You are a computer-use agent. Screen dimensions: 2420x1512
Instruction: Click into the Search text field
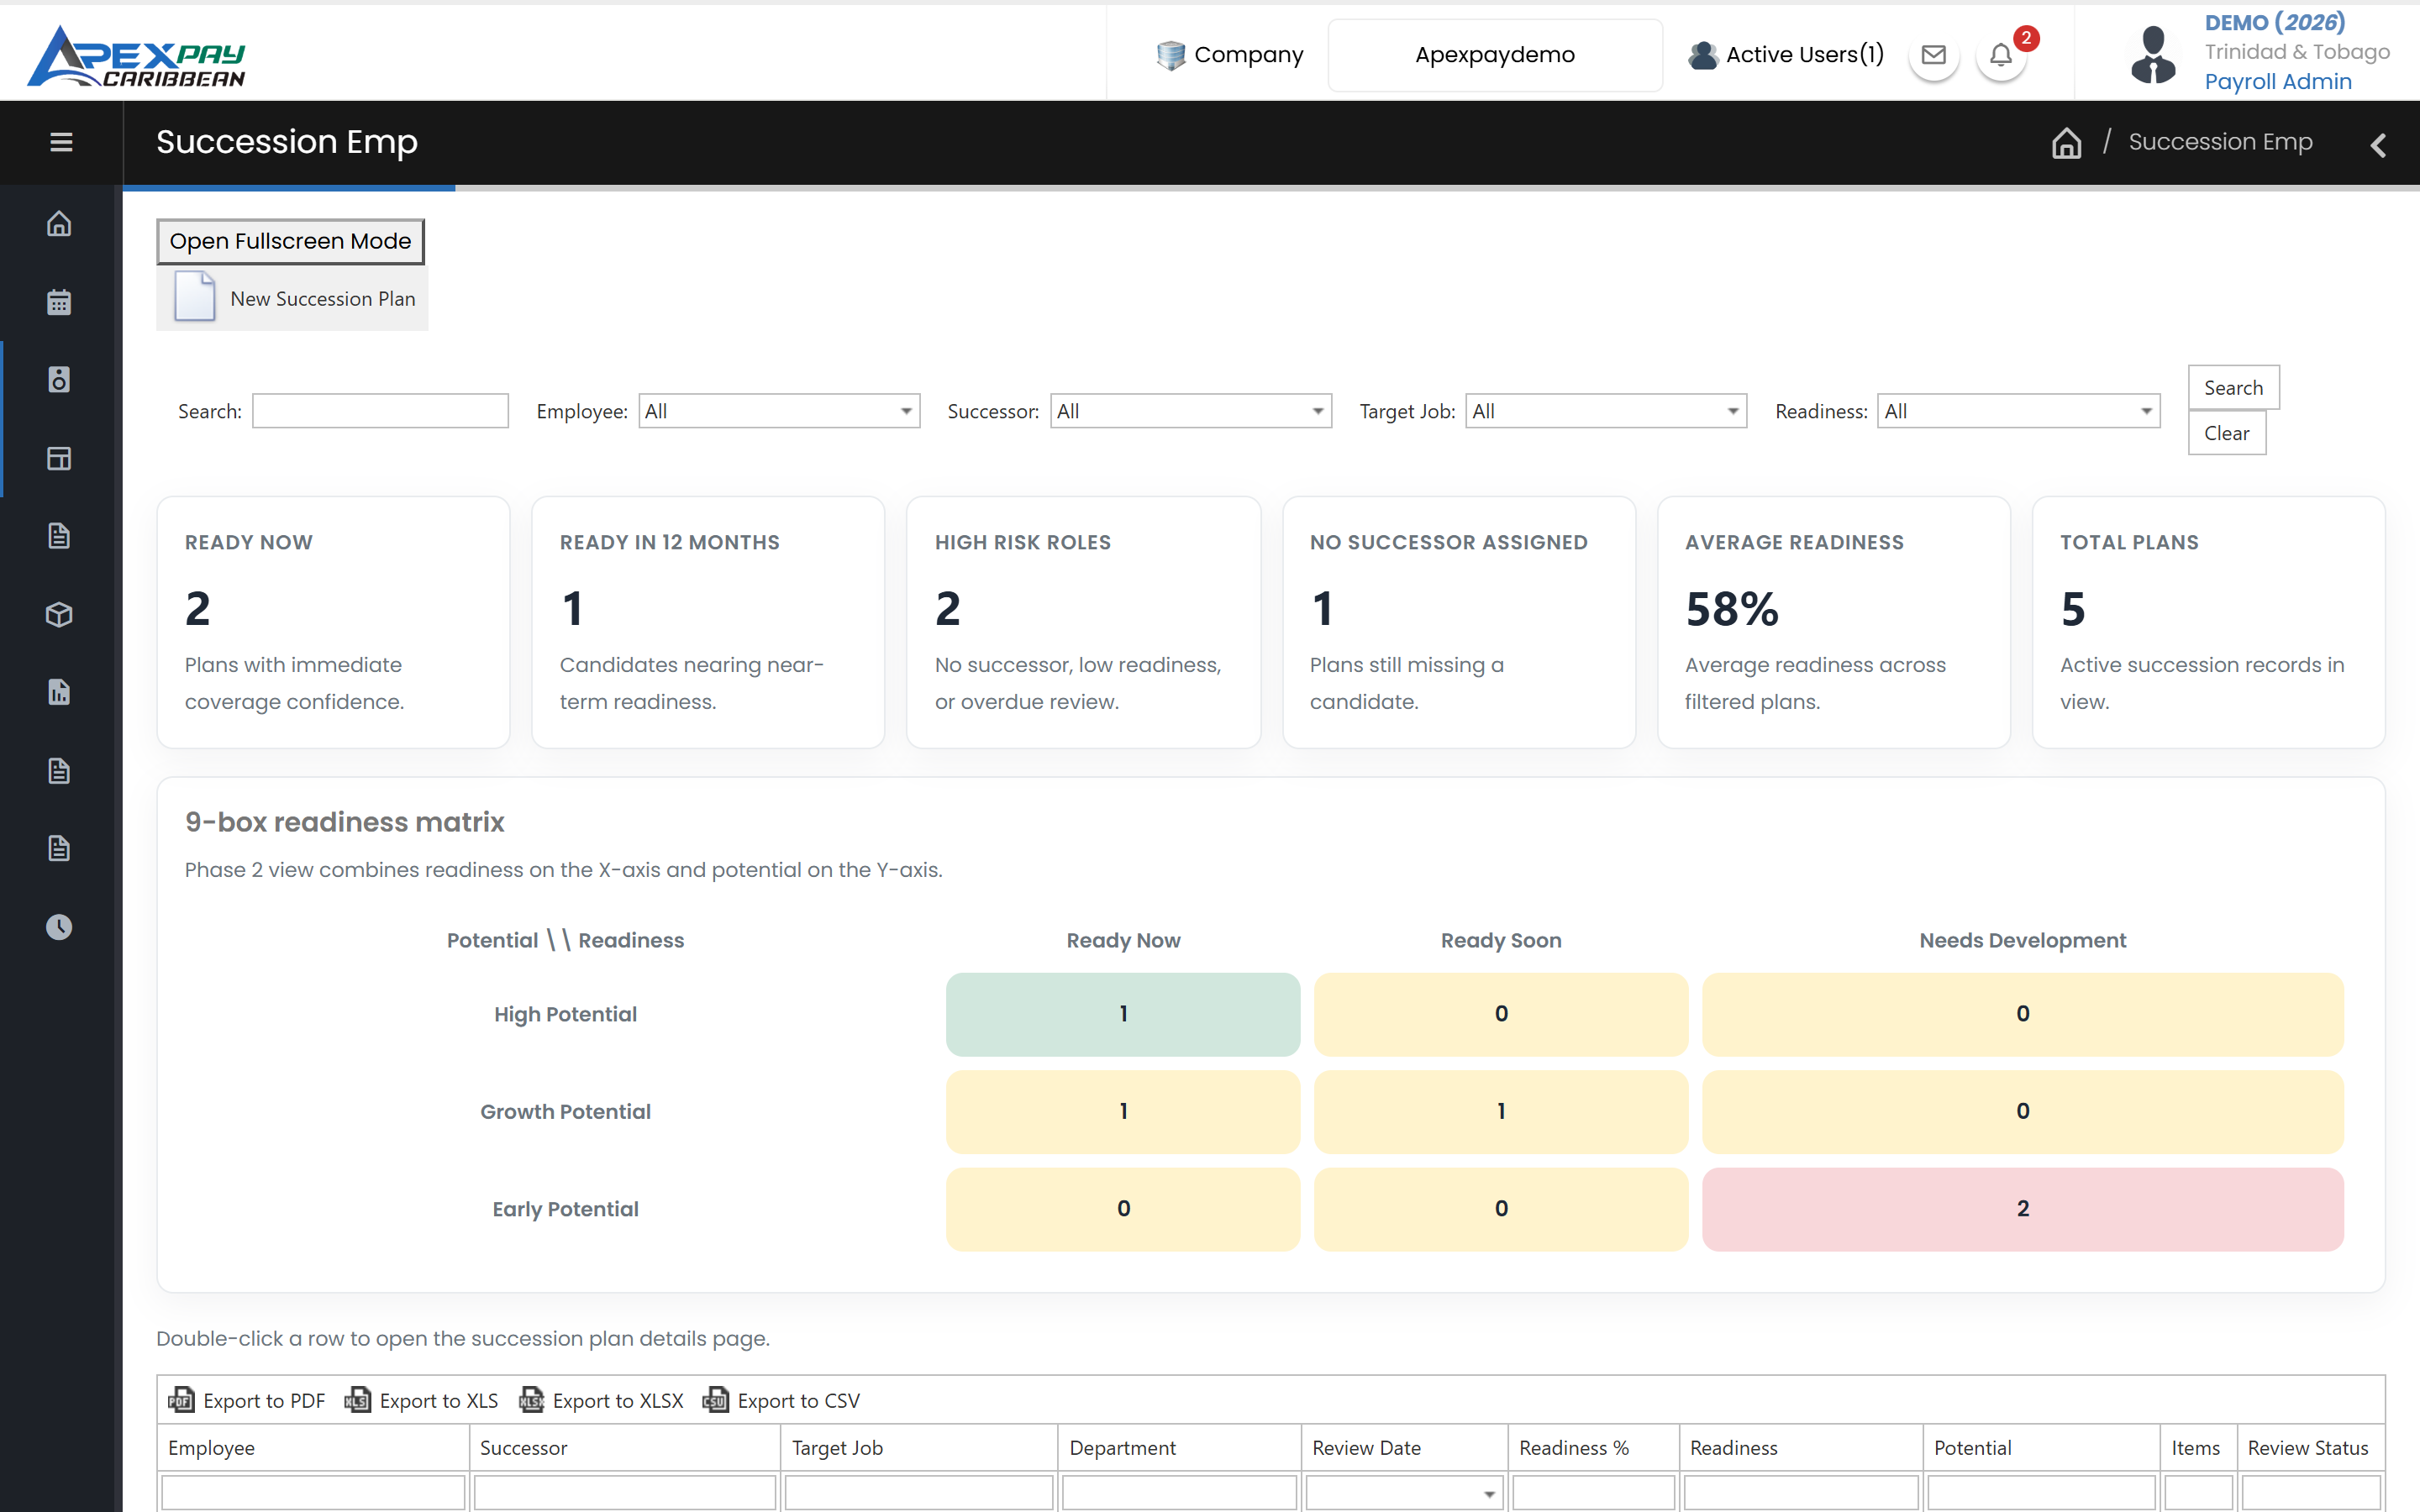coord(380,411)
